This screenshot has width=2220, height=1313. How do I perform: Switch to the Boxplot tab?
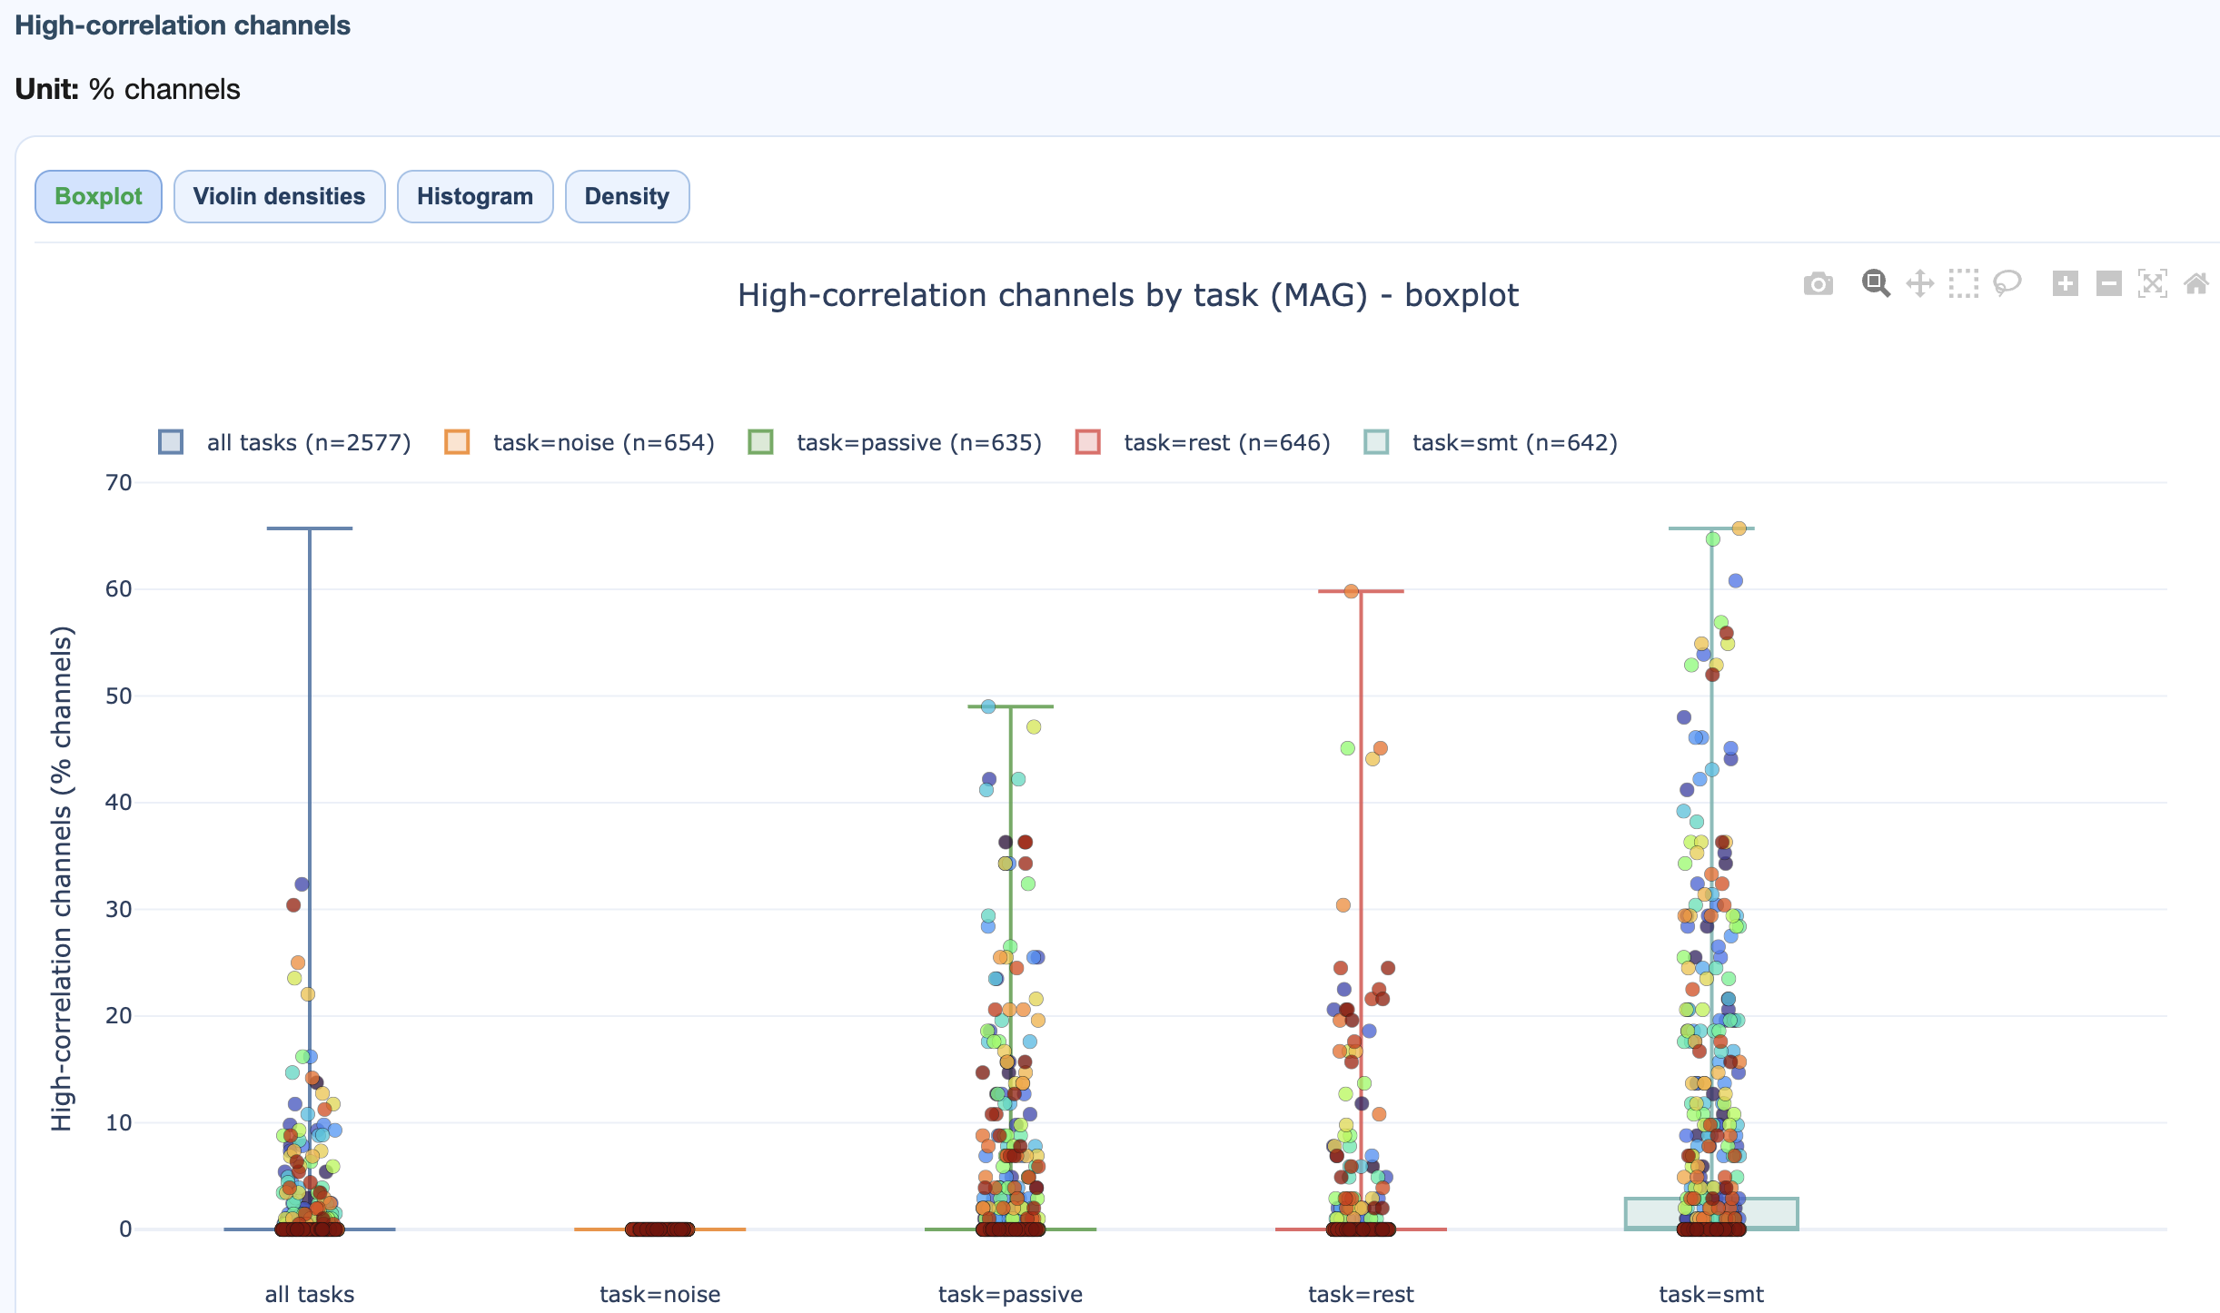[x=98, y=196]
